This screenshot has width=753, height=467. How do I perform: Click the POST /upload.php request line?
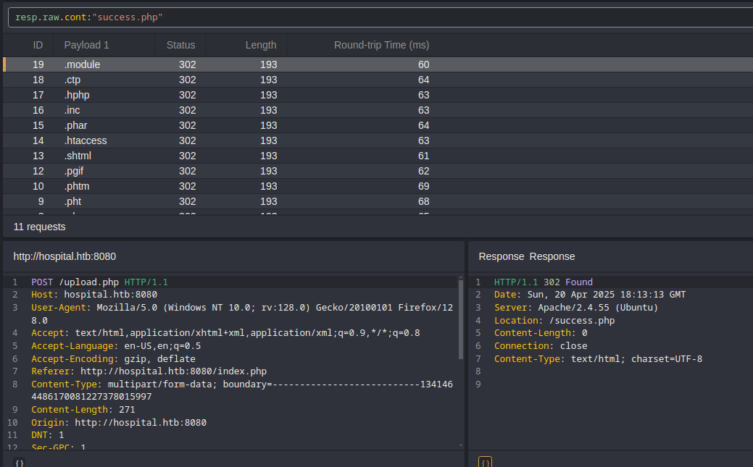click(x=99, y=282)
